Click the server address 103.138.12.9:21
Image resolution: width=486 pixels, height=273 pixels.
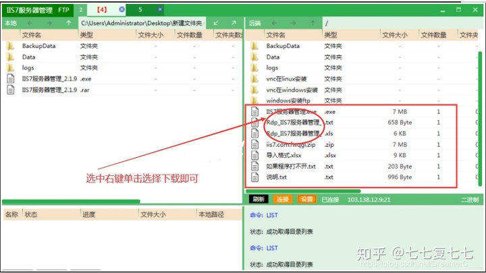(369, 200)
